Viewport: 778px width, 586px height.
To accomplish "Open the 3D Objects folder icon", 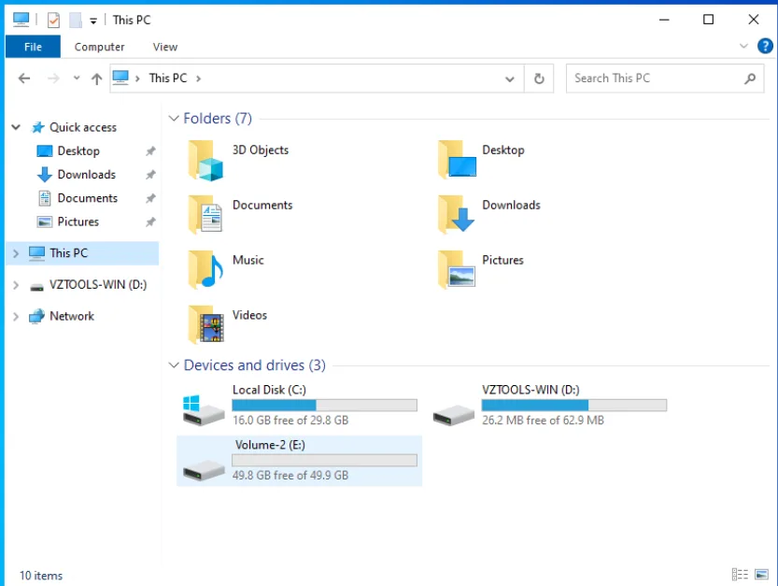I will point(205,161).
